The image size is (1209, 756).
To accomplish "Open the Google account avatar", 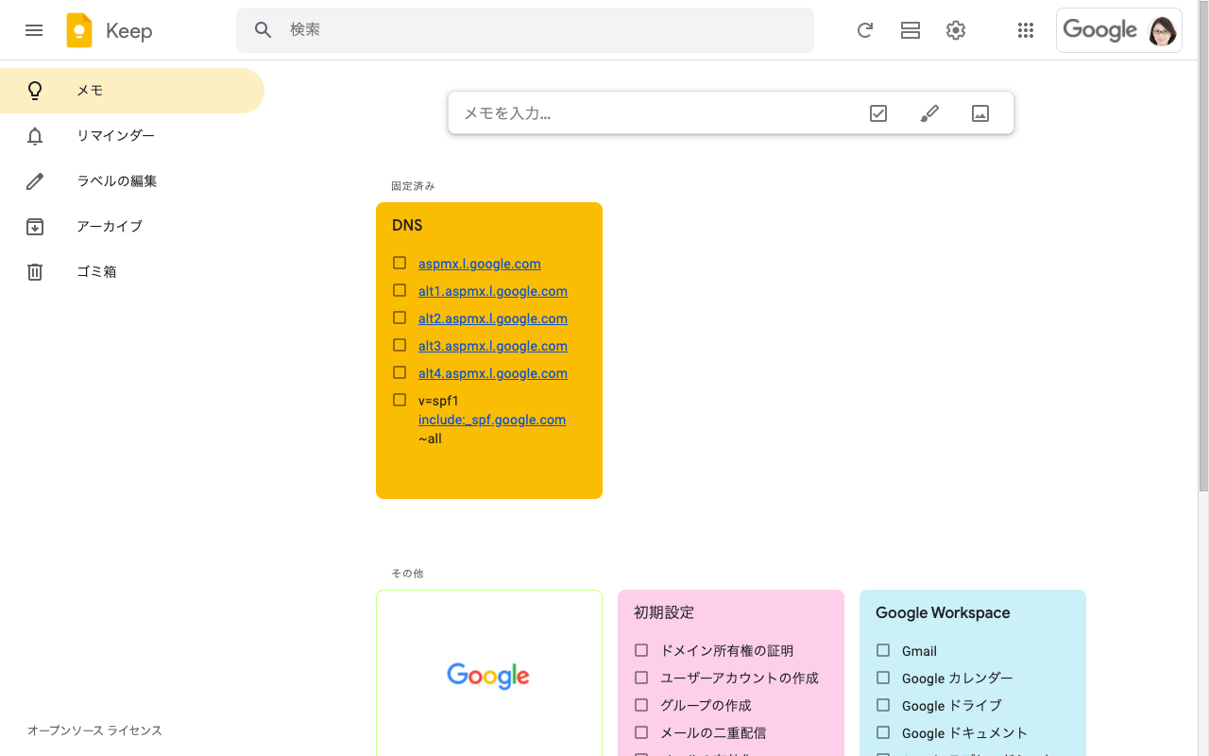I will (x=1163, y=30).
